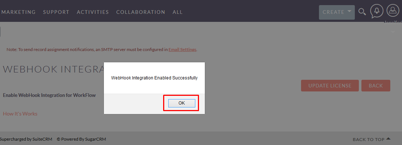Screen dimensions: 402x145
Task: Open the CREATE dropdown button
Action: point(337,12)
